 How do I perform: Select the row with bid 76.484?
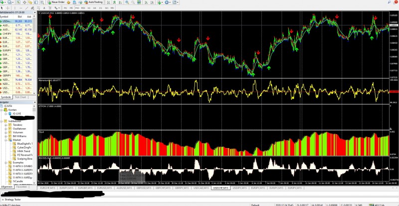16,80
